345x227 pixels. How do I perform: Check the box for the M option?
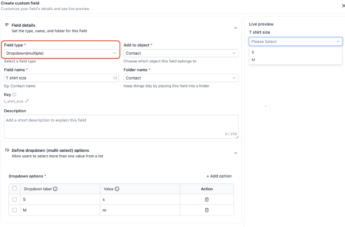tap(14, 210)
